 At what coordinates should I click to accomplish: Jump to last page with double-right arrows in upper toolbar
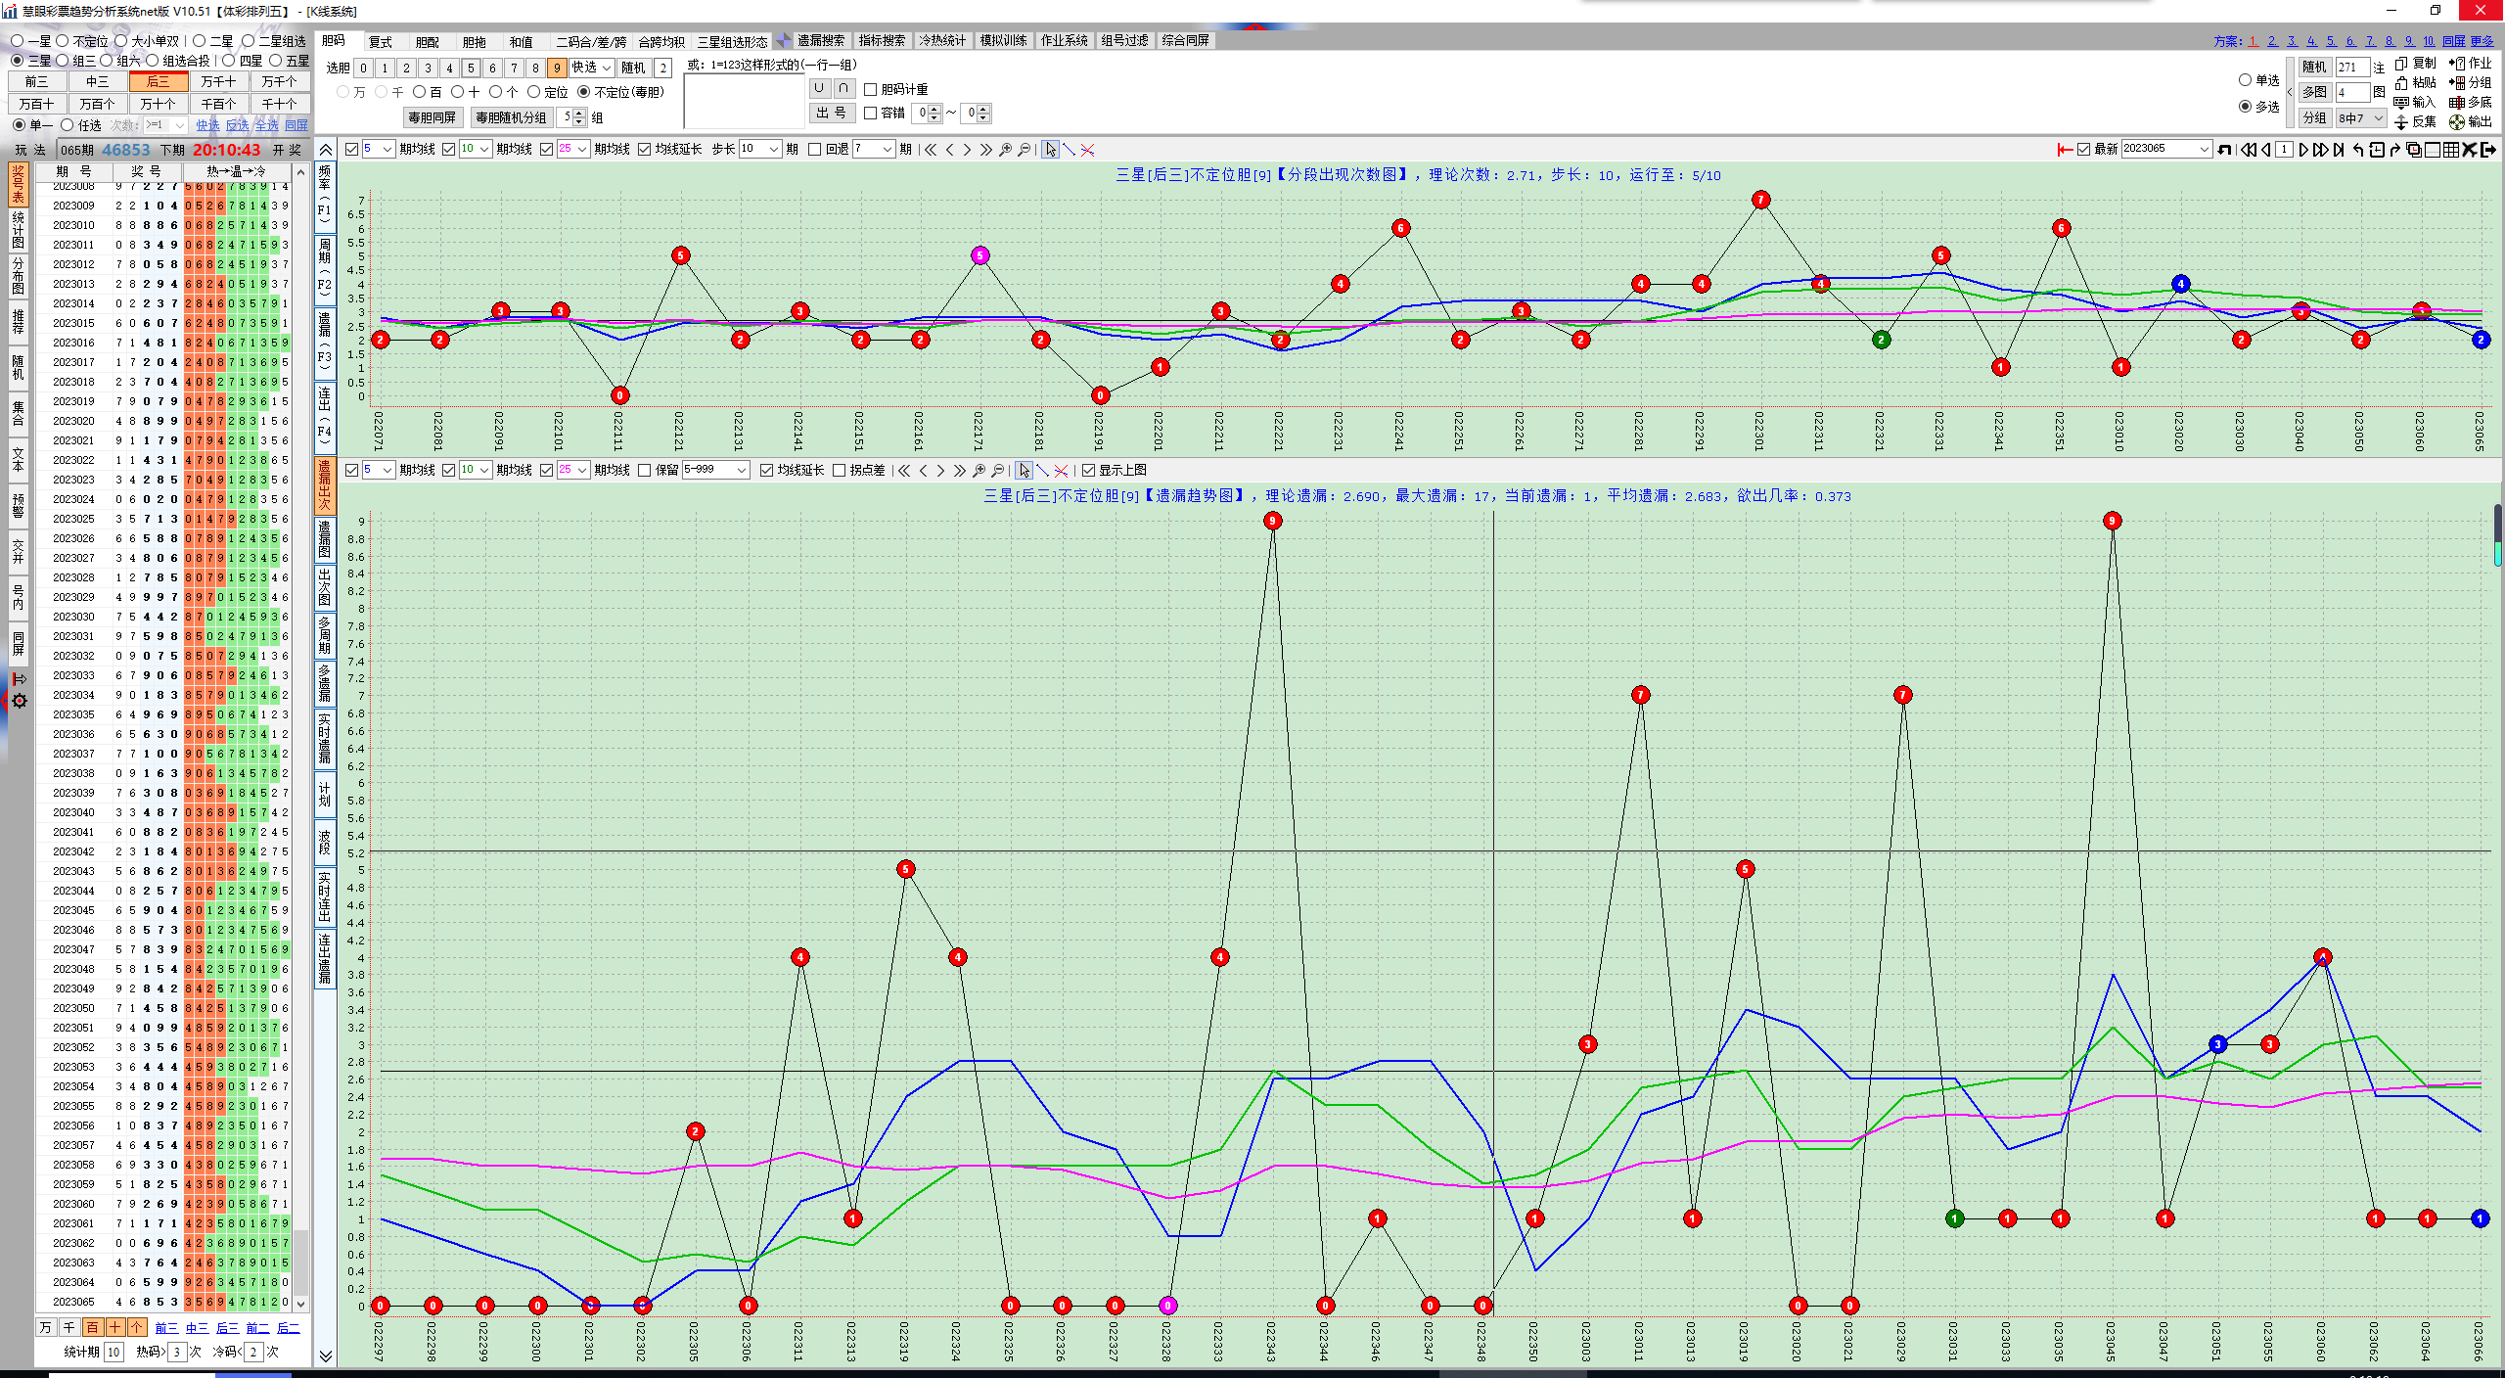[x=985, y=149]
